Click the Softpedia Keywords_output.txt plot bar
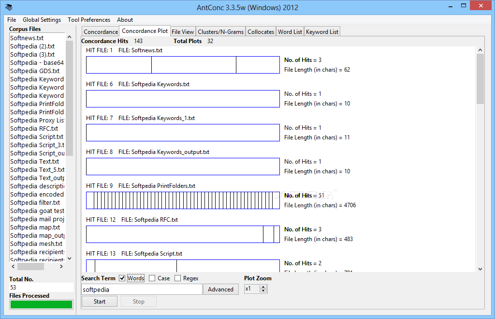Image resolution: width=495 pixels, height=319 pixels. coord(183,167)
